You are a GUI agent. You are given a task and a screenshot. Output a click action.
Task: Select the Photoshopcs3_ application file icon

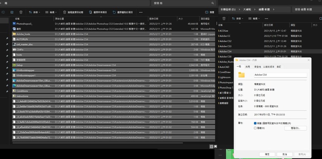click(14, 24)
